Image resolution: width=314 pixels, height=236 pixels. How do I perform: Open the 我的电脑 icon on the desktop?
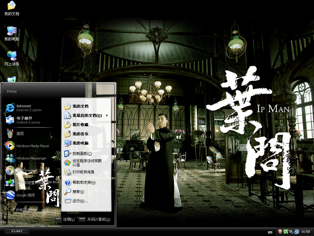(x=12, y=33)
